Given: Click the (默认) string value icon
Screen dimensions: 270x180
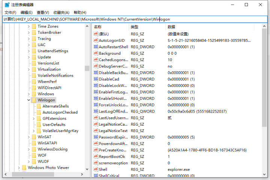Looking at the screenshot, I should (x=96, y=34).
